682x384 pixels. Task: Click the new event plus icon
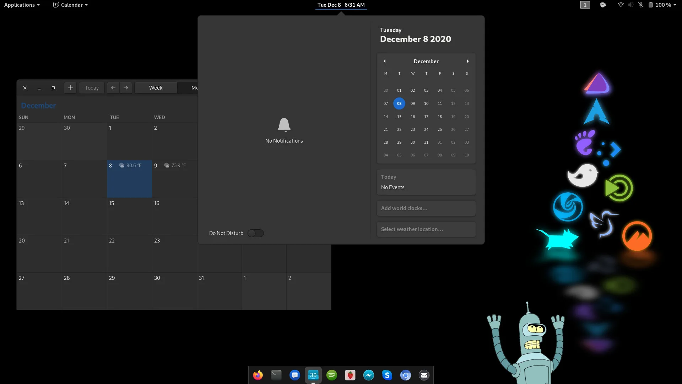pyautogui.click(x=70, y=88)
